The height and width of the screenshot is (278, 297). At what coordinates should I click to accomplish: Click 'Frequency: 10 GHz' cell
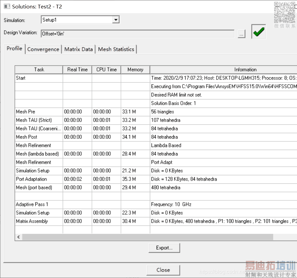pyautogui.click(x=224, y=204)
